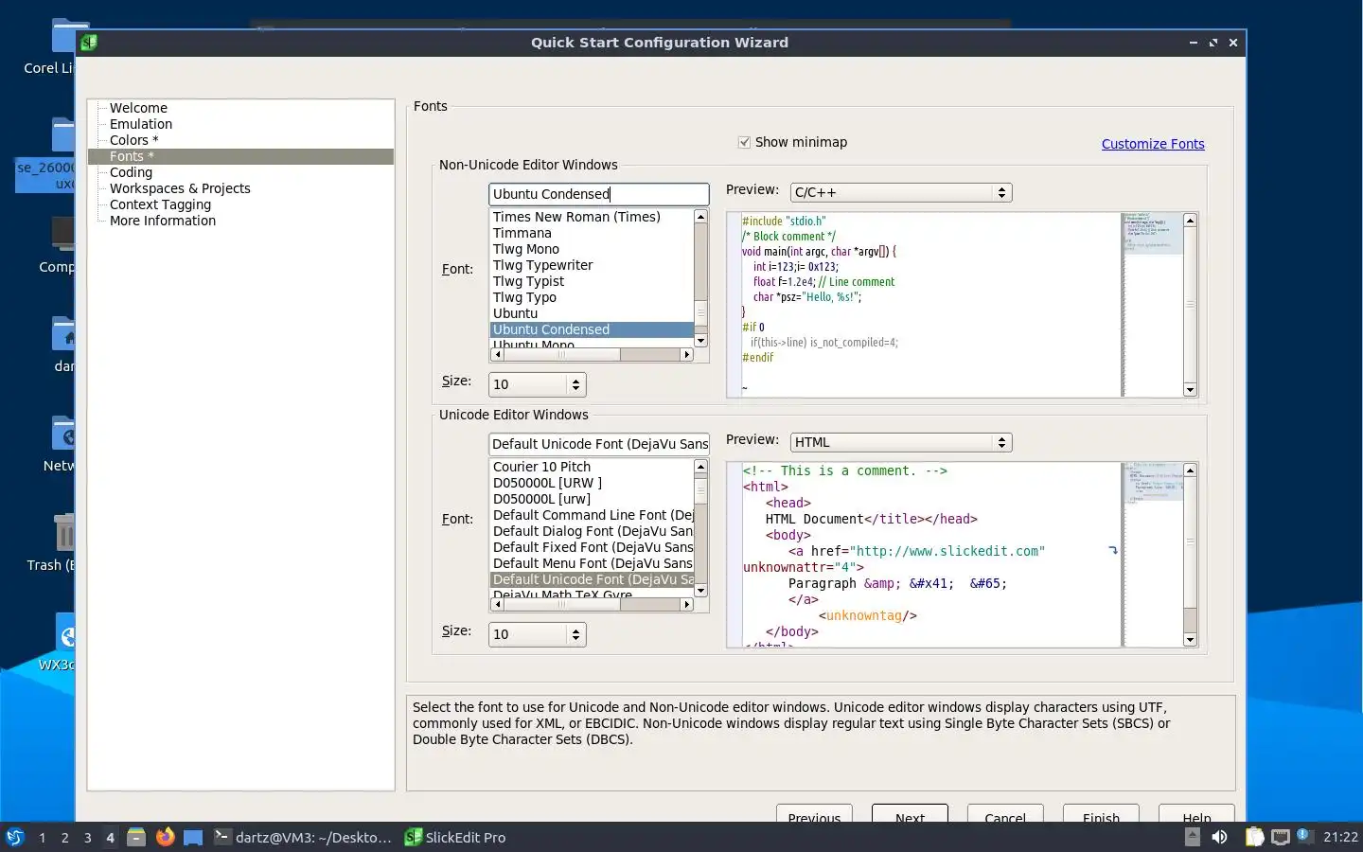1363x852 pixels.
Task: Select the Computer desktop icon
Action: point(62,234)
